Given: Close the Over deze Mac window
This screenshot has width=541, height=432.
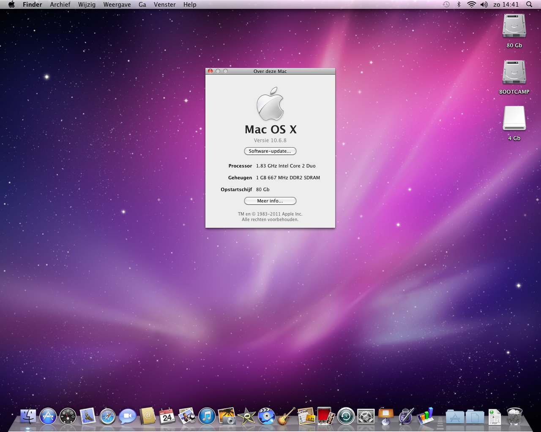Looking at the screenshot, I should [x=210, y=71].
